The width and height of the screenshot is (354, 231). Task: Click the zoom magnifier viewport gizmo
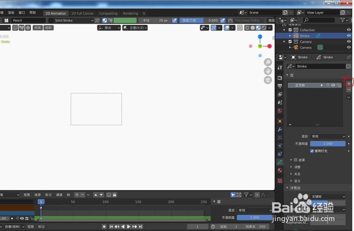pos(268,62)
